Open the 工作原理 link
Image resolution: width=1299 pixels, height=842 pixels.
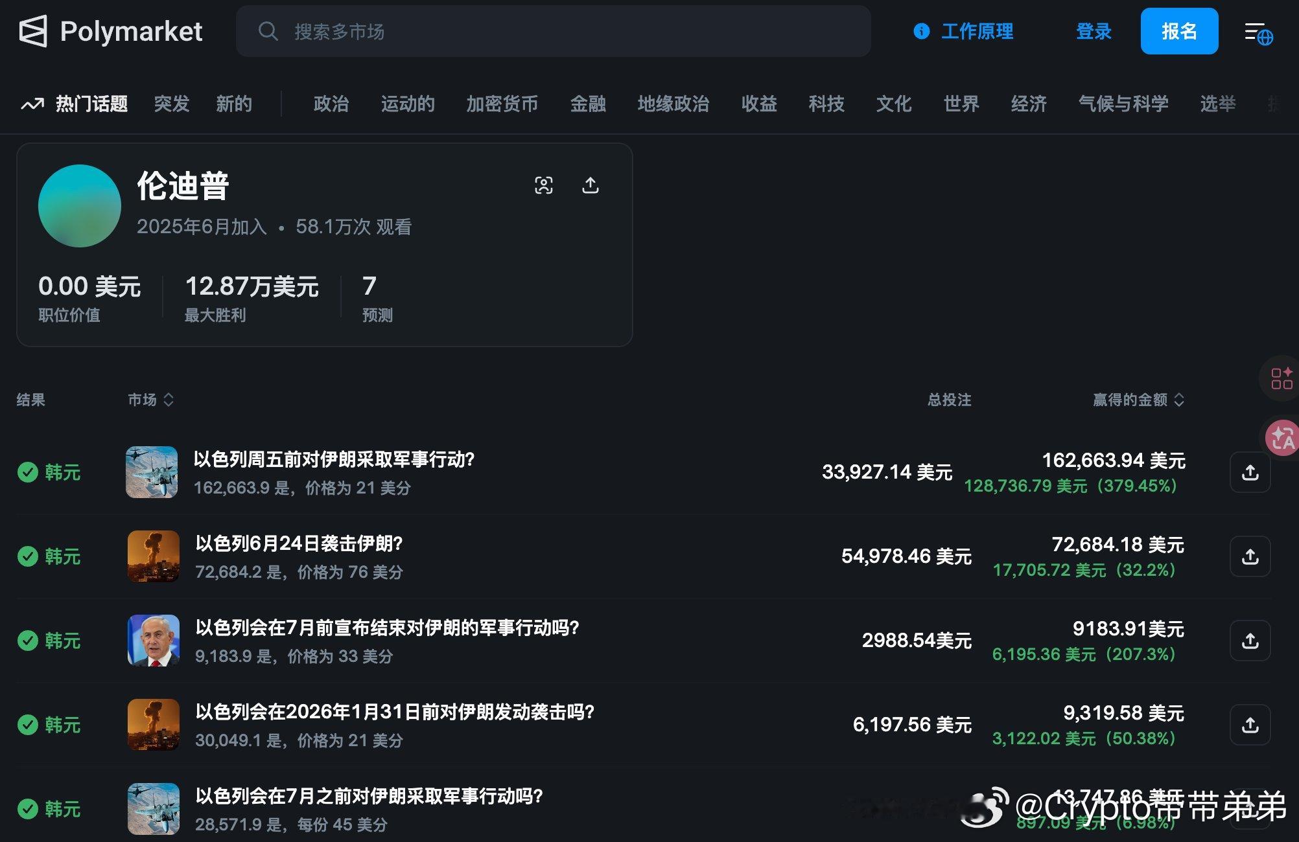tap(977, 31)
